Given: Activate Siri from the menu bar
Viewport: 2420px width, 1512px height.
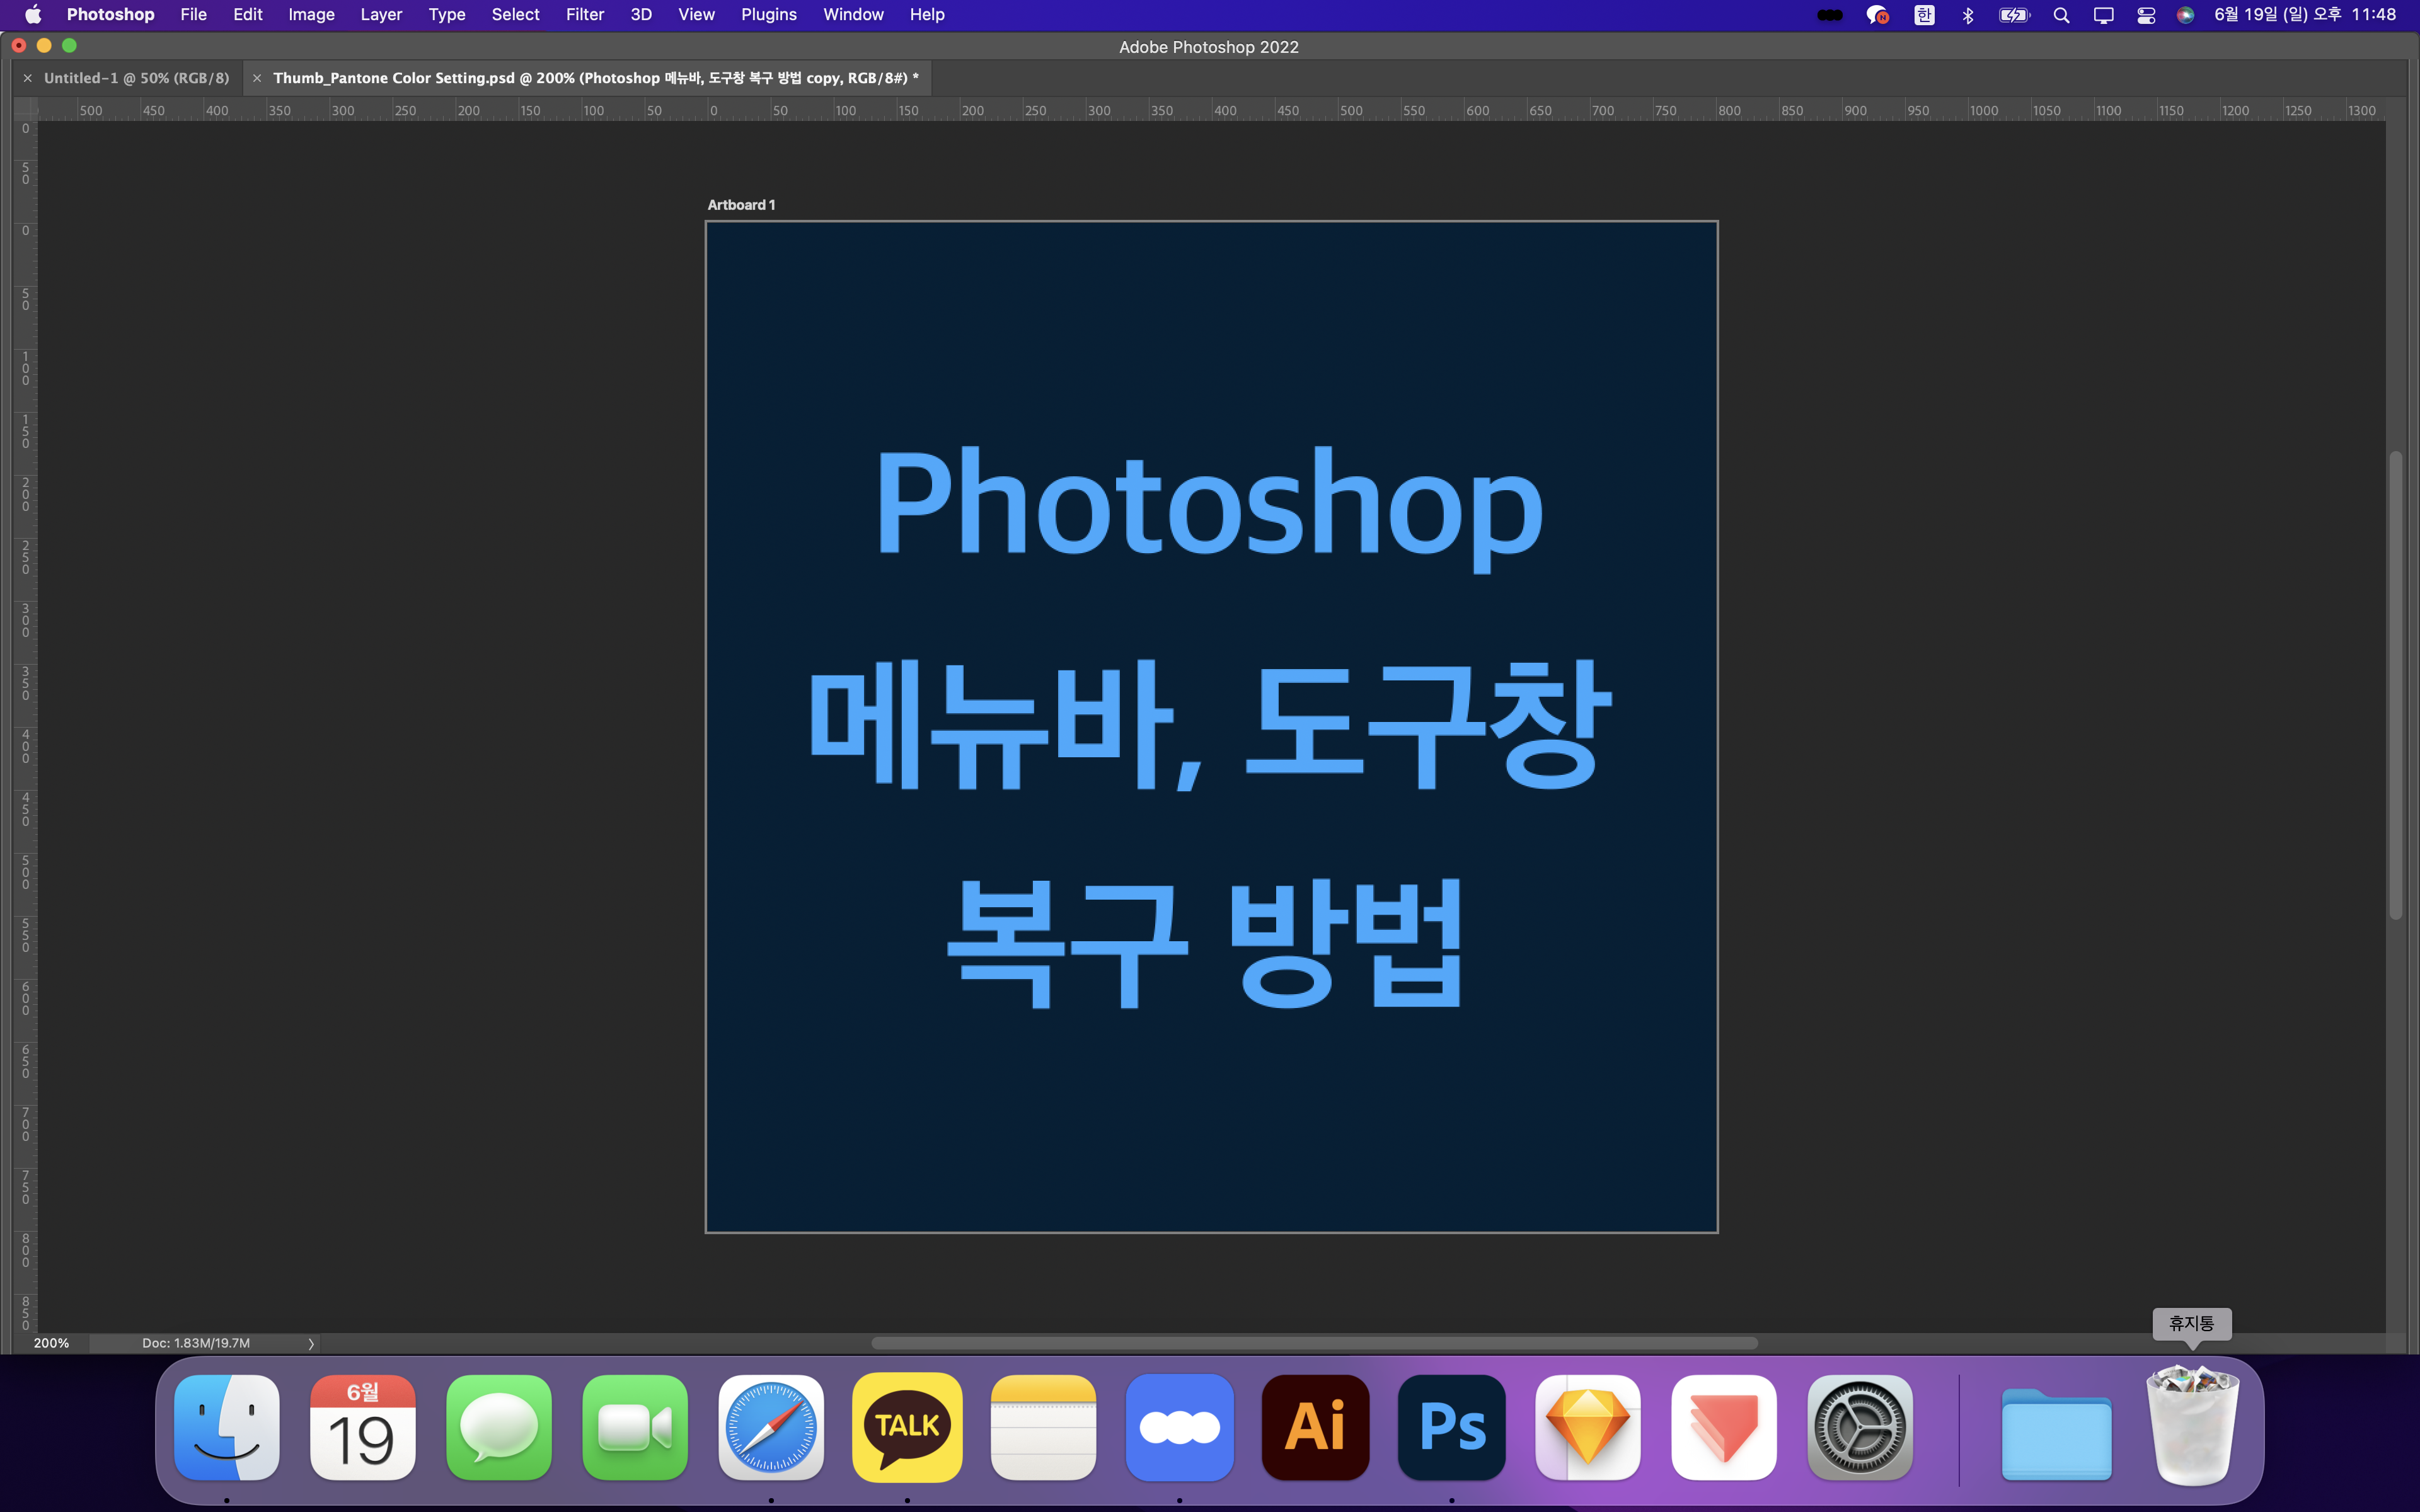Looking at the screenshot, I should (2185, 15).
